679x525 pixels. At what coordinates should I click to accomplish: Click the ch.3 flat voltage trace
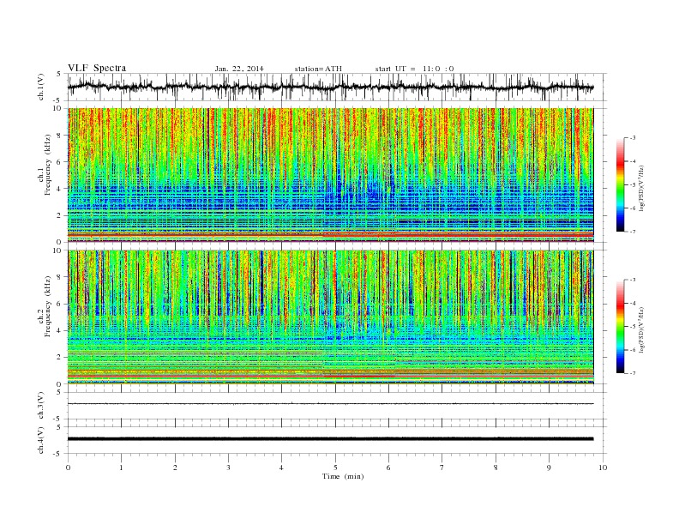(x=331, y=404)
